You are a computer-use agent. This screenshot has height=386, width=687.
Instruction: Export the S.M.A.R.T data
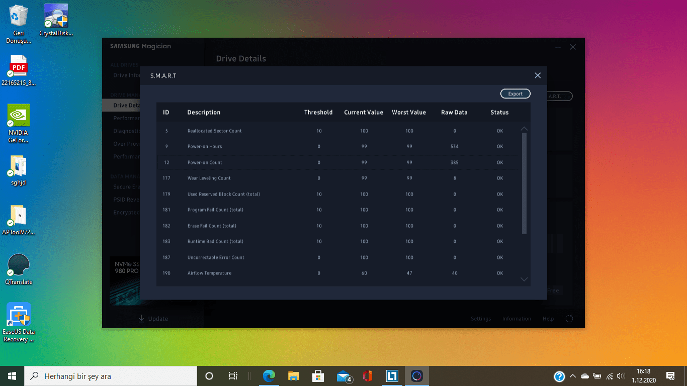pyautogui.click(x=516, y=94)
